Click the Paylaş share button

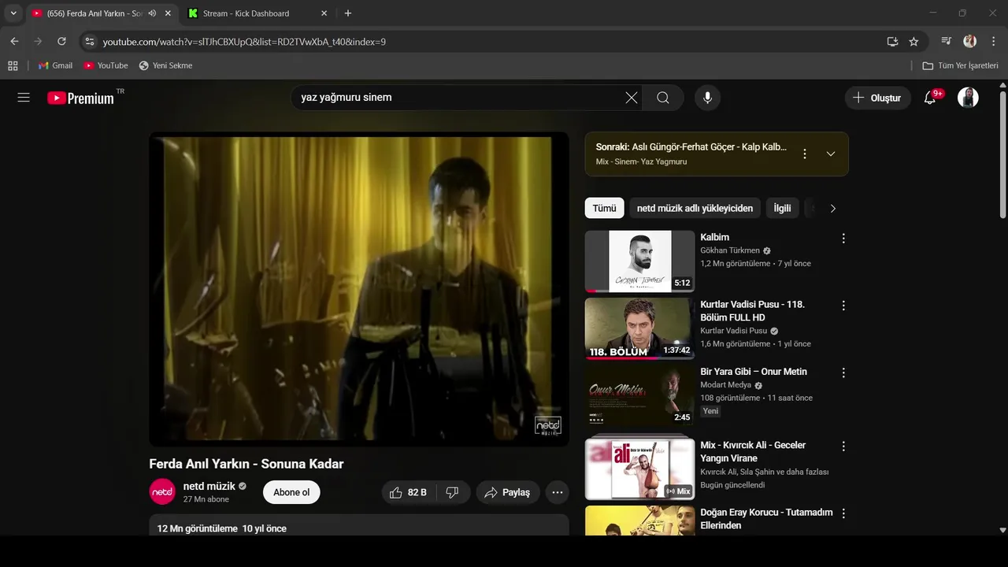pyautogui.click(x=508, y=492)
